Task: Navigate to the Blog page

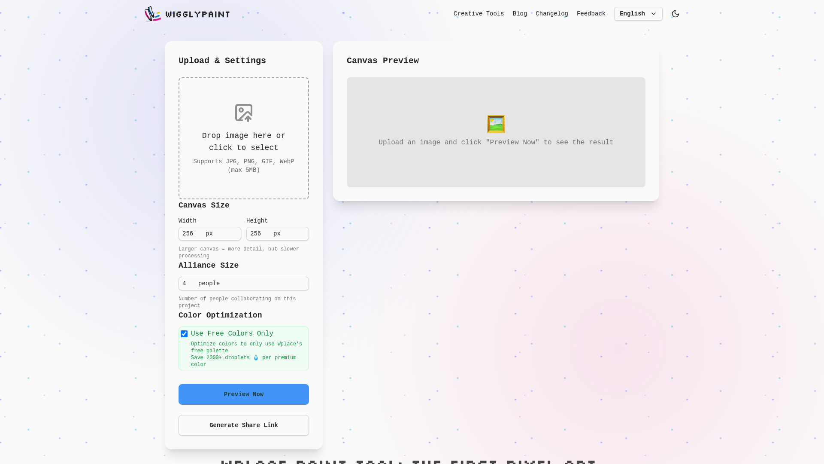Action: [520, 13]
